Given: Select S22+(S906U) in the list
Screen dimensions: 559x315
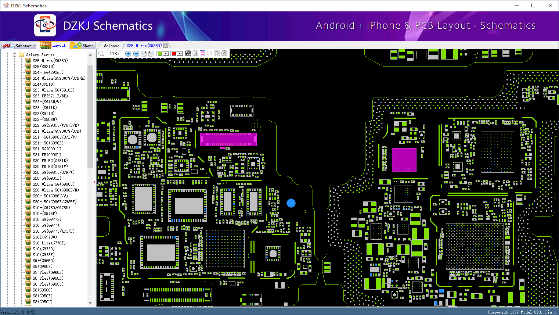Looking at the screenshot, I should (x=44, y=119).
